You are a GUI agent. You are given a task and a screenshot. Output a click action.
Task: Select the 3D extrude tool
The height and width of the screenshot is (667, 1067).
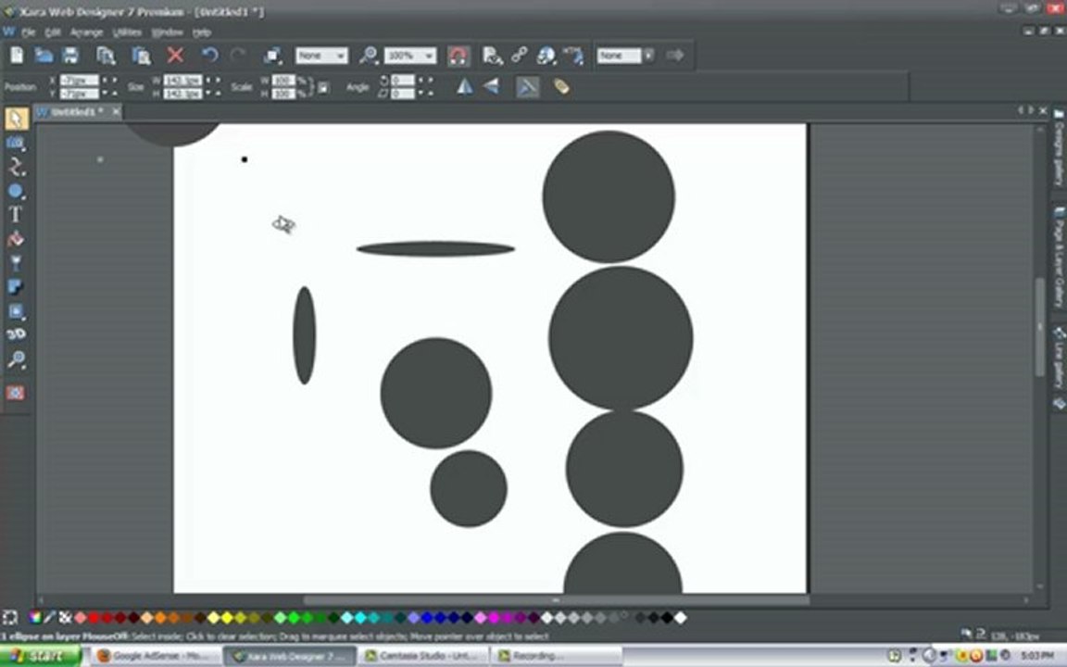pos(16,334)
